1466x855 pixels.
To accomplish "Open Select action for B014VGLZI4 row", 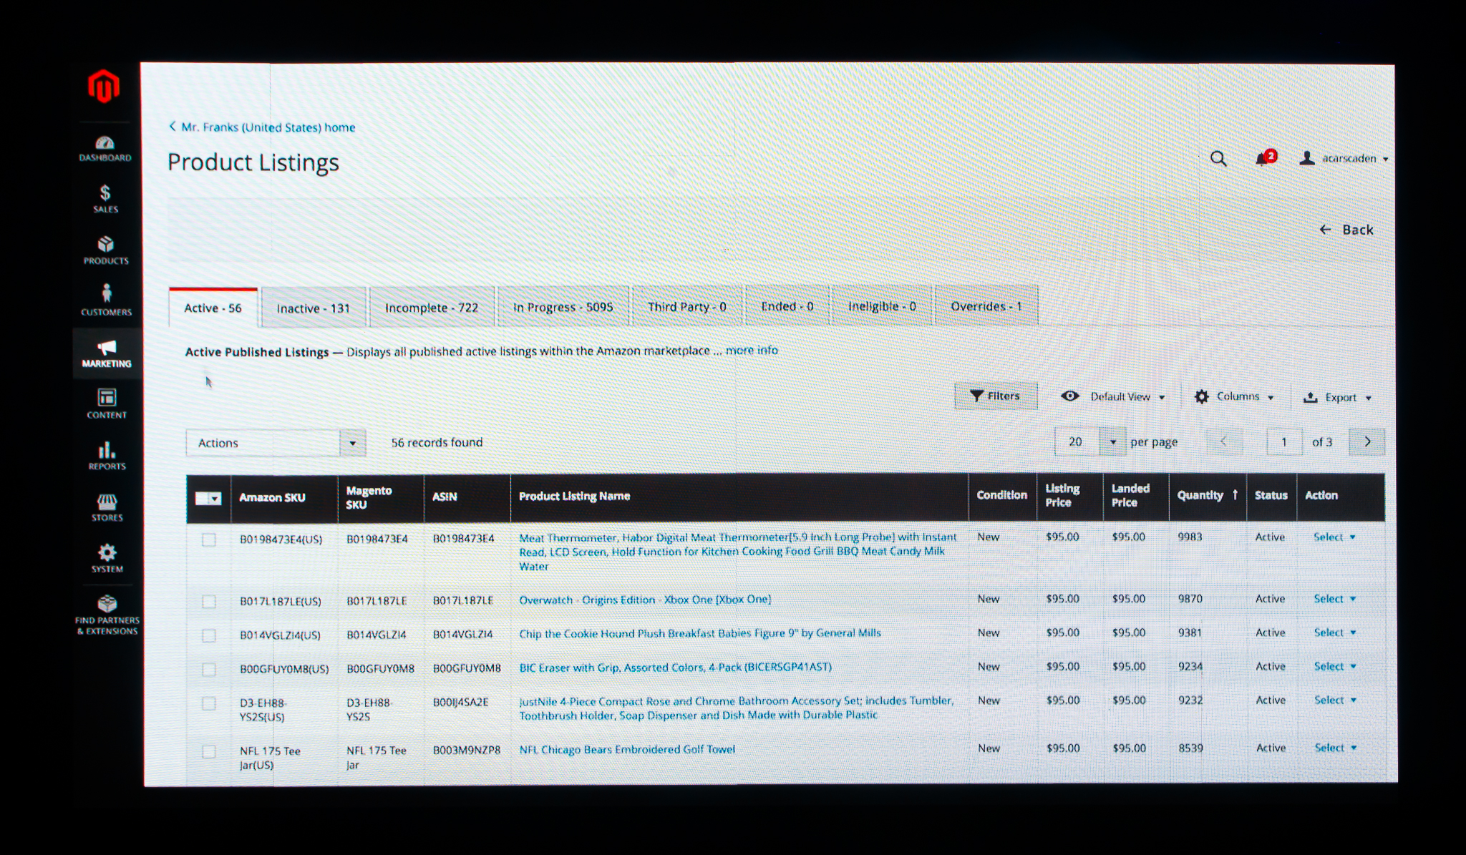I will (x=1335, y=632).
